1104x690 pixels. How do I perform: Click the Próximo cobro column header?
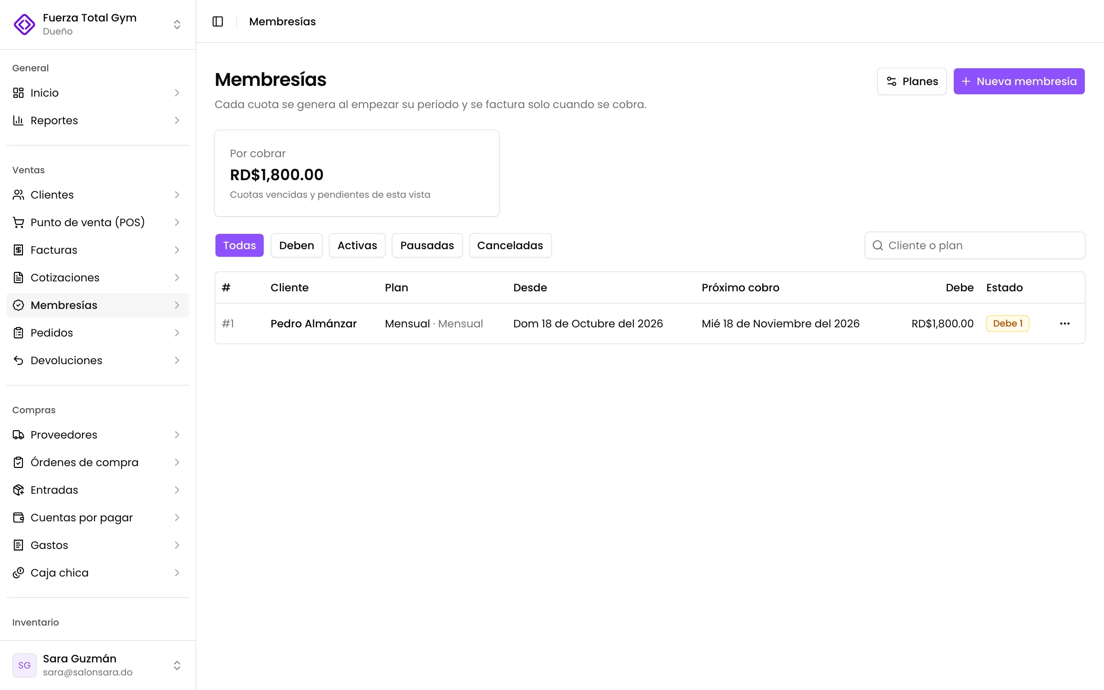click(741, 287)
